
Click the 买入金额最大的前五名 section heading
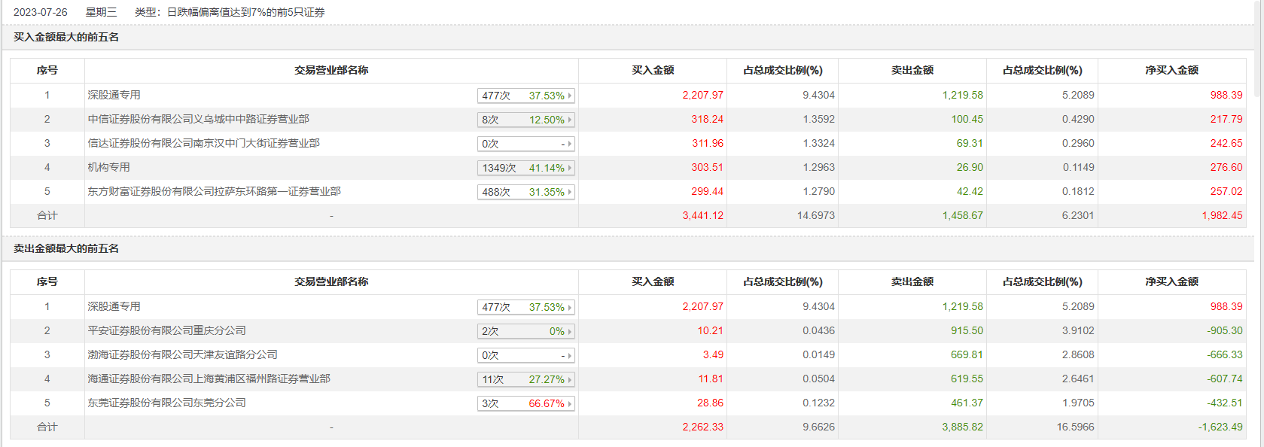(x=66, y=37)
